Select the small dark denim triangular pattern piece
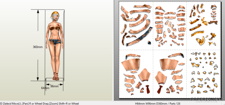Image resolution: width=225 pixels, height=105 pixels. 149,42
